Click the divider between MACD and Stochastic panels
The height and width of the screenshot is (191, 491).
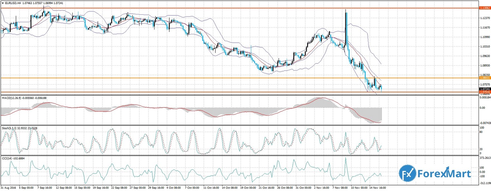237,125
